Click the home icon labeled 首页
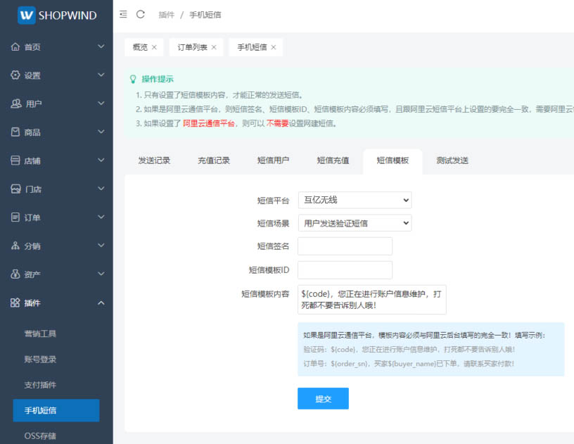 [15, 47]
